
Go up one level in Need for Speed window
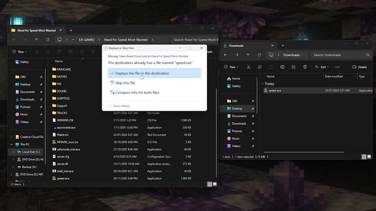pos(36,40)
